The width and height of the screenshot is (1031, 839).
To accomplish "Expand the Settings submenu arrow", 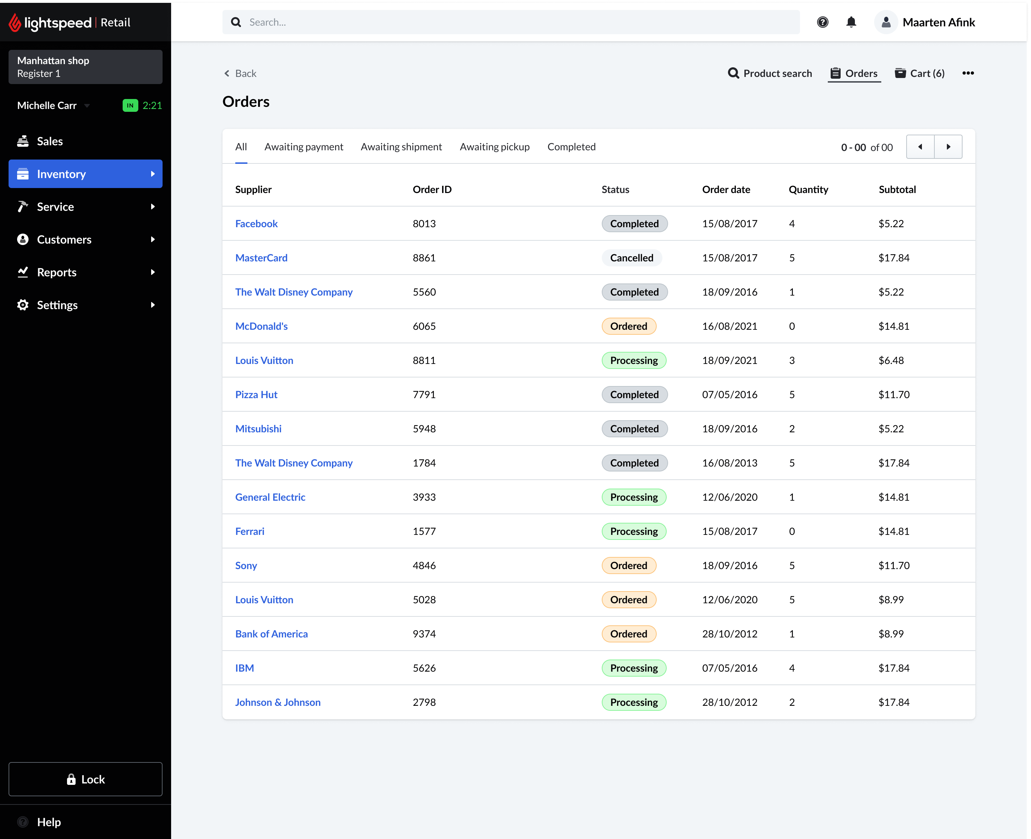I will point(153,305).
